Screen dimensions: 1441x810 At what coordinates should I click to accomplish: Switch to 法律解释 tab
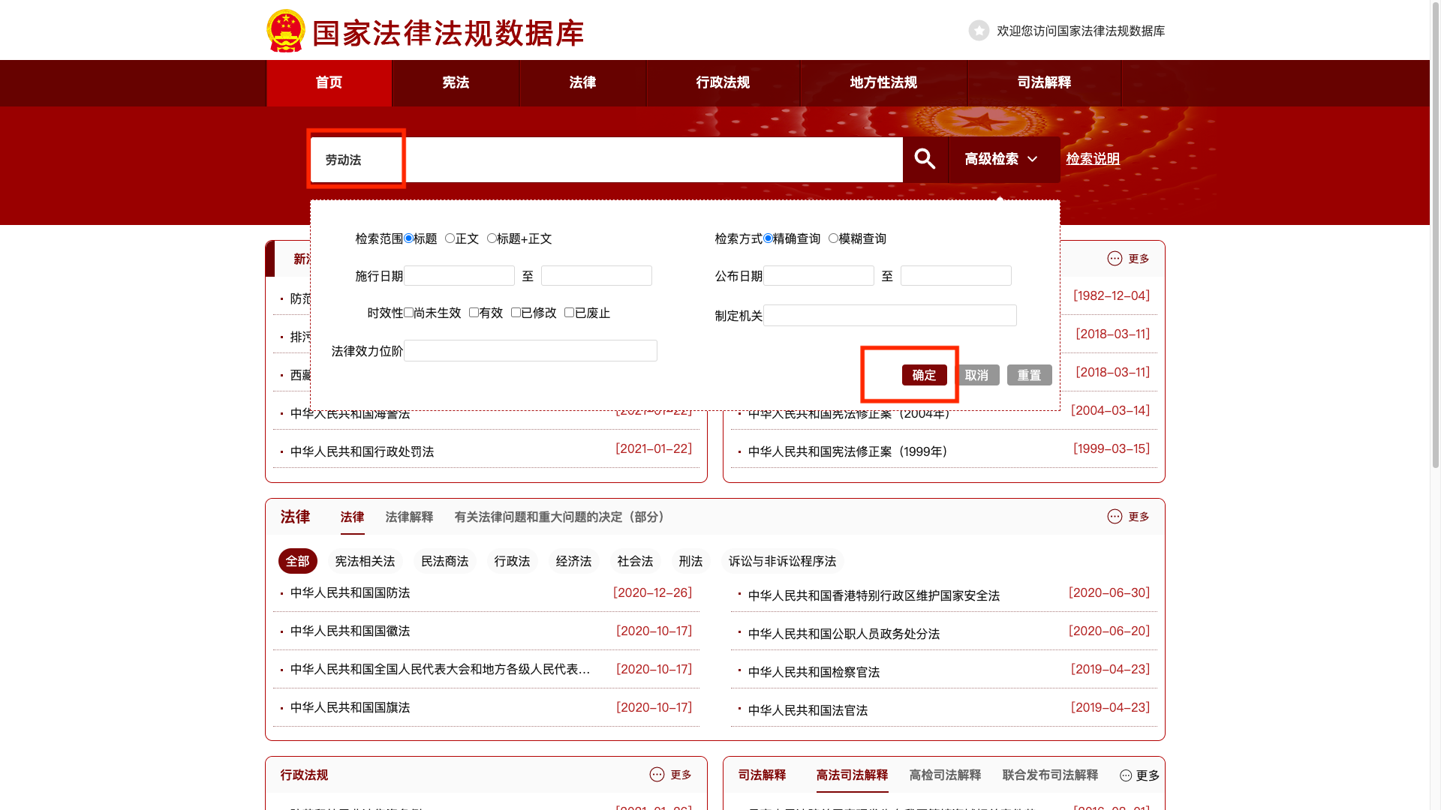pos(409,517)
